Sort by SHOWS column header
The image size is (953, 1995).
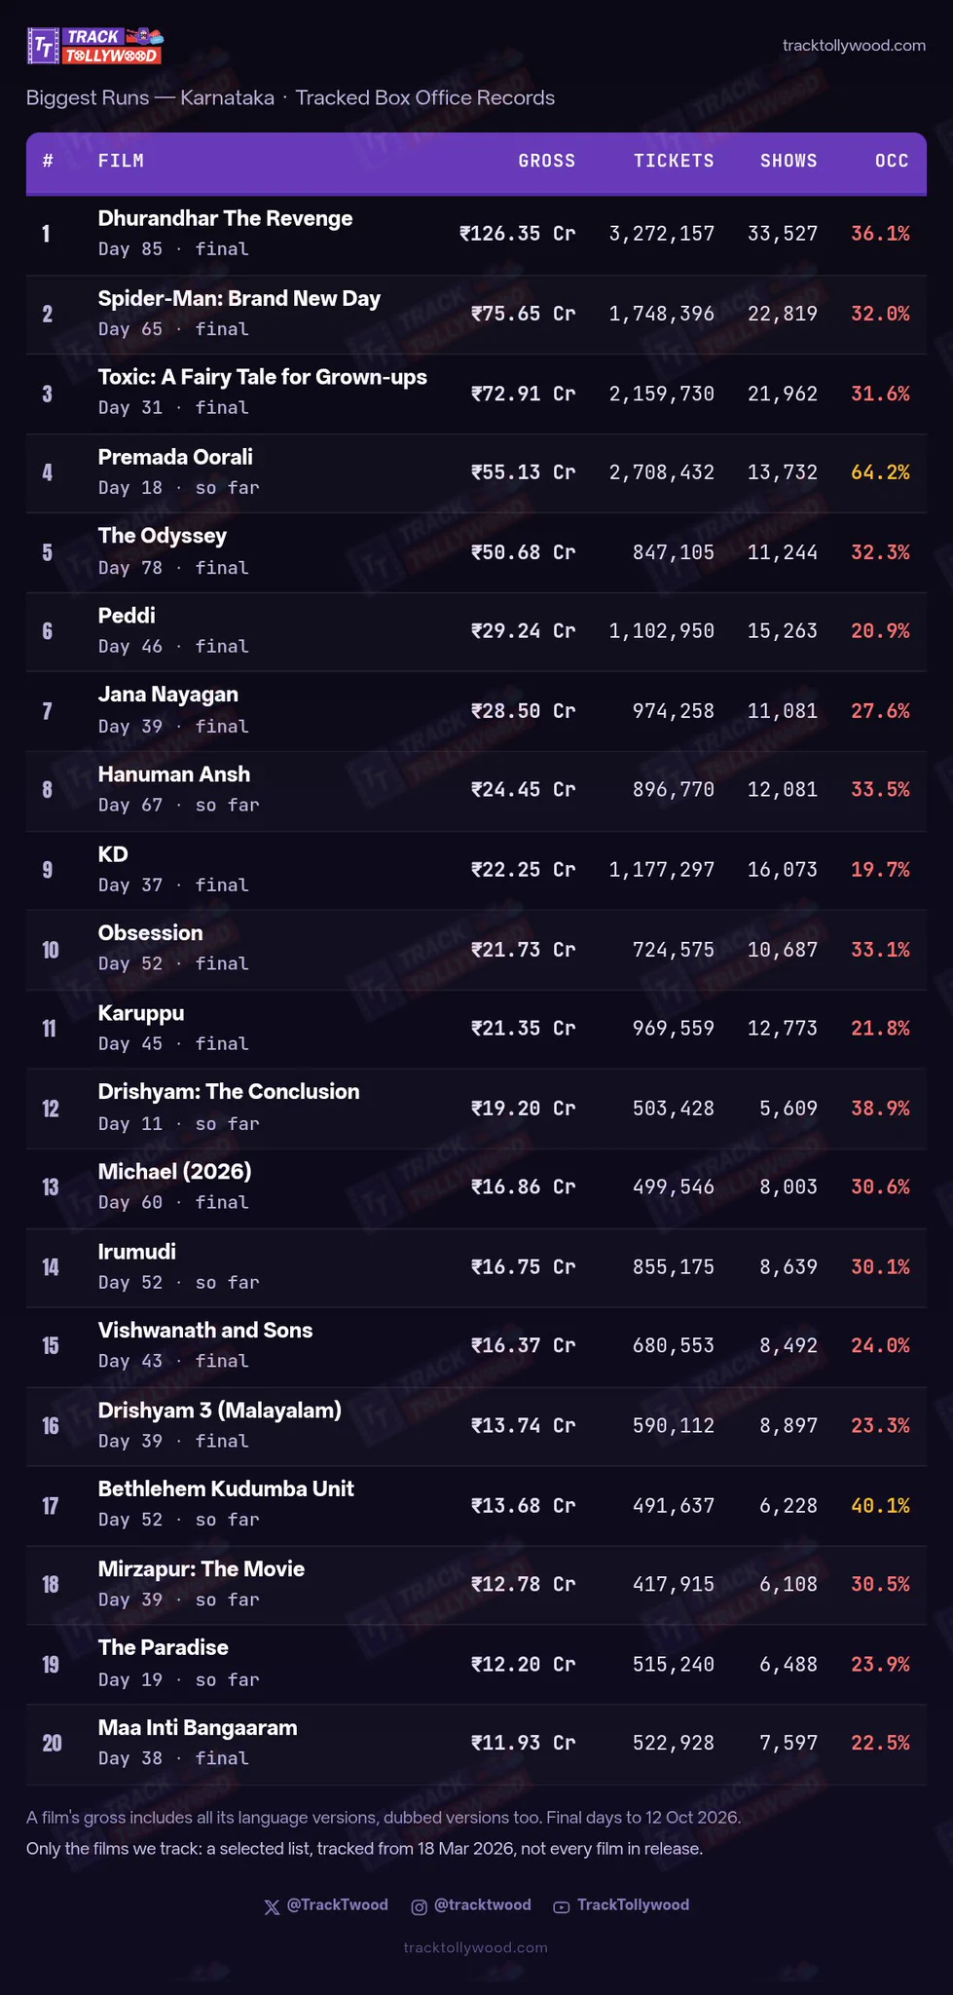click(x=788, y=161)
